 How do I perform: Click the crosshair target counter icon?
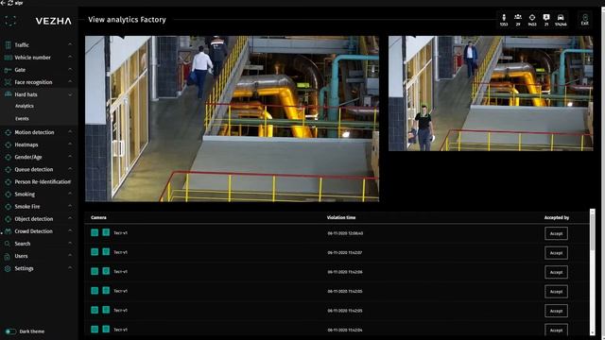pos(532,17)
